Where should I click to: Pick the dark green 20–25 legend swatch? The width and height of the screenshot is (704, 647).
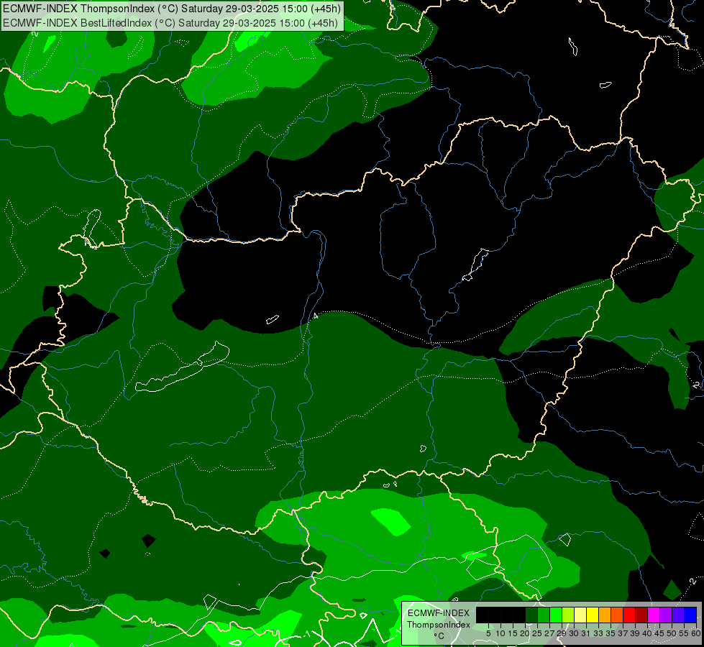(x=531, y=615)
